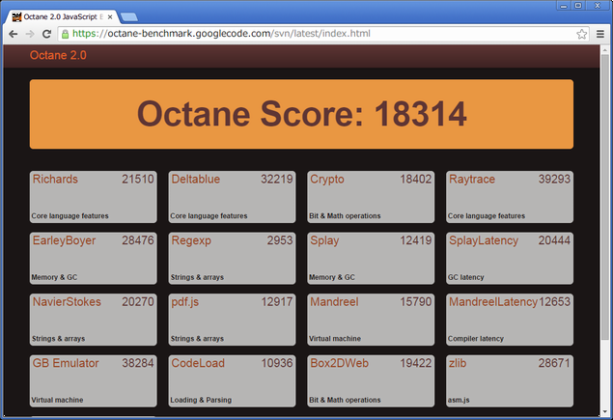Viewport: 613px width, 420px height.
Task: Click the Box2DWeb score 19422
Action: [x=415, y=363]
